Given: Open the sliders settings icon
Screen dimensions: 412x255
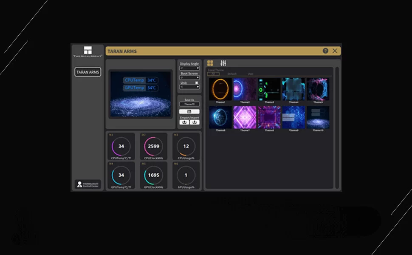Looking at the screenshot, I should 223,63.
